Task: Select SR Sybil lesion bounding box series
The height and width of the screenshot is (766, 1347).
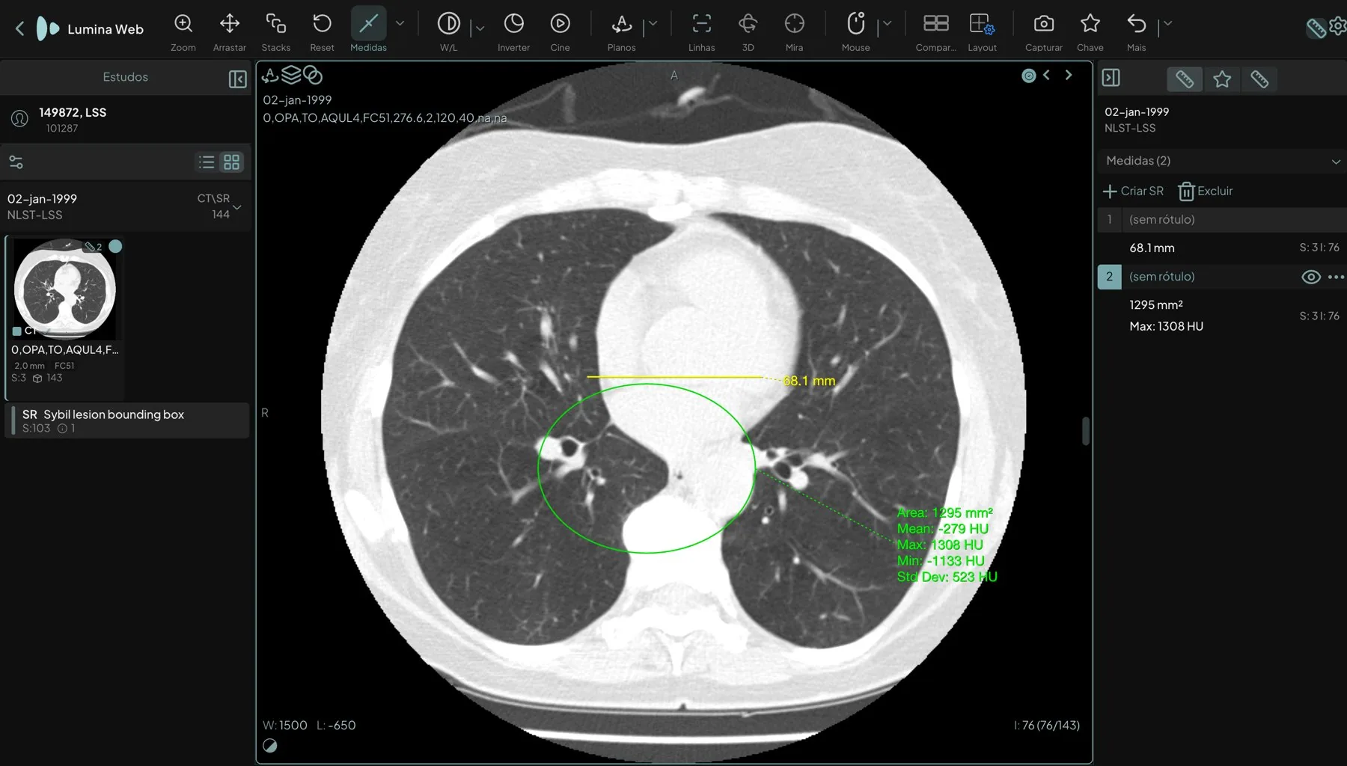Action: (127, 420)
